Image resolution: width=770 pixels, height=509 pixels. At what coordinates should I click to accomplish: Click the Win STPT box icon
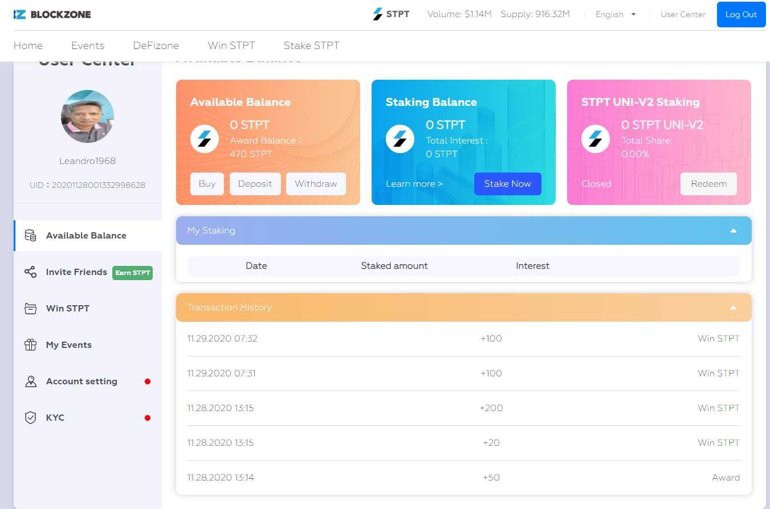tap(31, 309)
